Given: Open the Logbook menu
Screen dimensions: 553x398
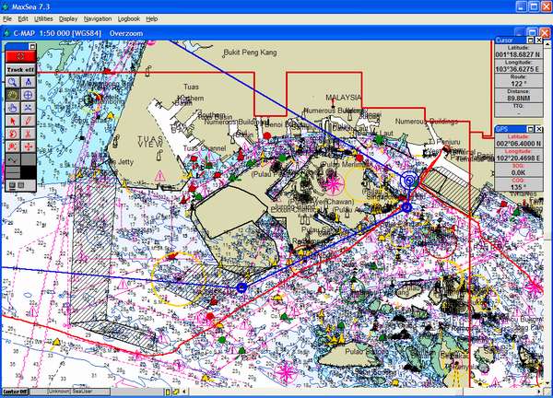Looking at the screenshot, I should [x=129, y=19].
